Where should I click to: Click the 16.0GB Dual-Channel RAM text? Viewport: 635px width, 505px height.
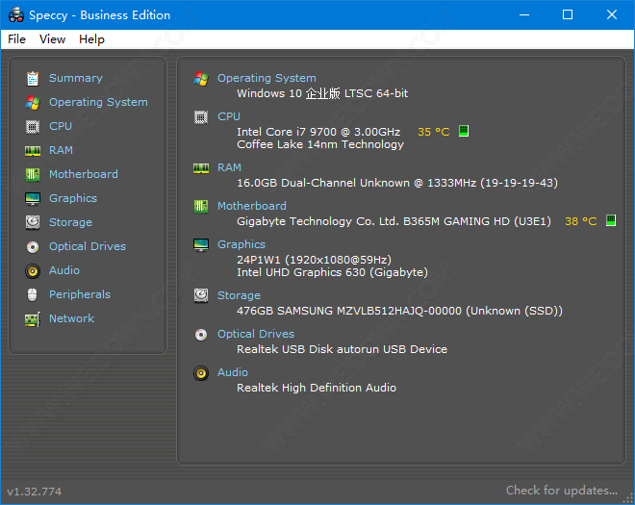click(397, 183)
